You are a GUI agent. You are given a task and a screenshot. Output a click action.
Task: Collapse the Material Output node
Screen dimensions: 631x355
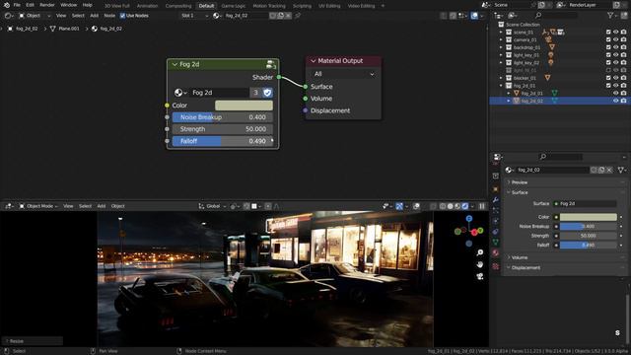click(x=314, y=61)
